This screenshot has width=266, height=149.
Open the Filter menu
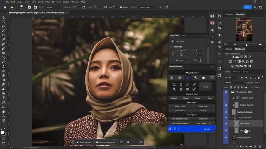click(x=47, y=2)
